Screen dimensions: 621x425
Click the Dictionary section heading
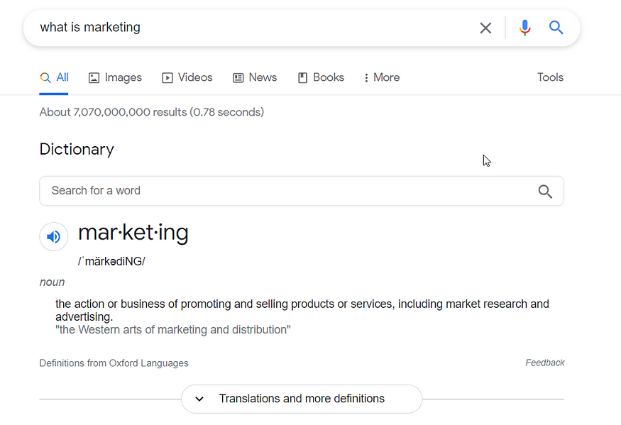[77, 150]
